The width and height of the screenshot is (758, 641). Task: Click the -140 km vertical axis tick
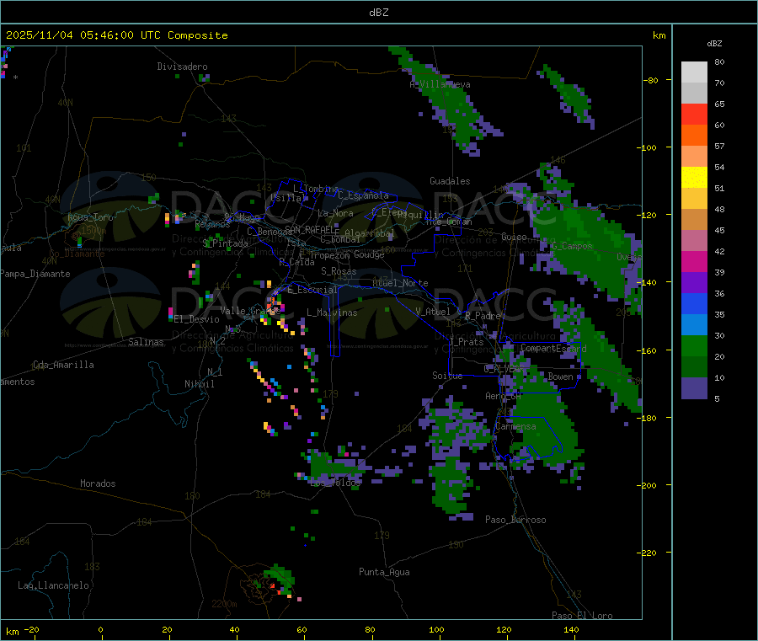tap(649, 283)
